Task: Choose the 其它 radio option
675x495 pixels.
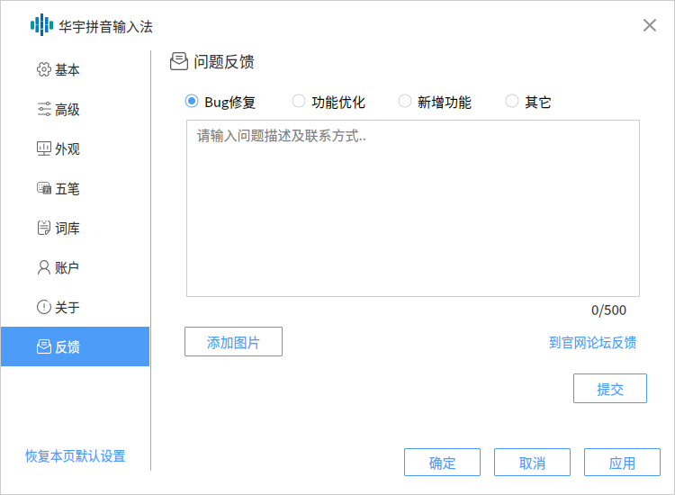Action: [x=511, y=101]
